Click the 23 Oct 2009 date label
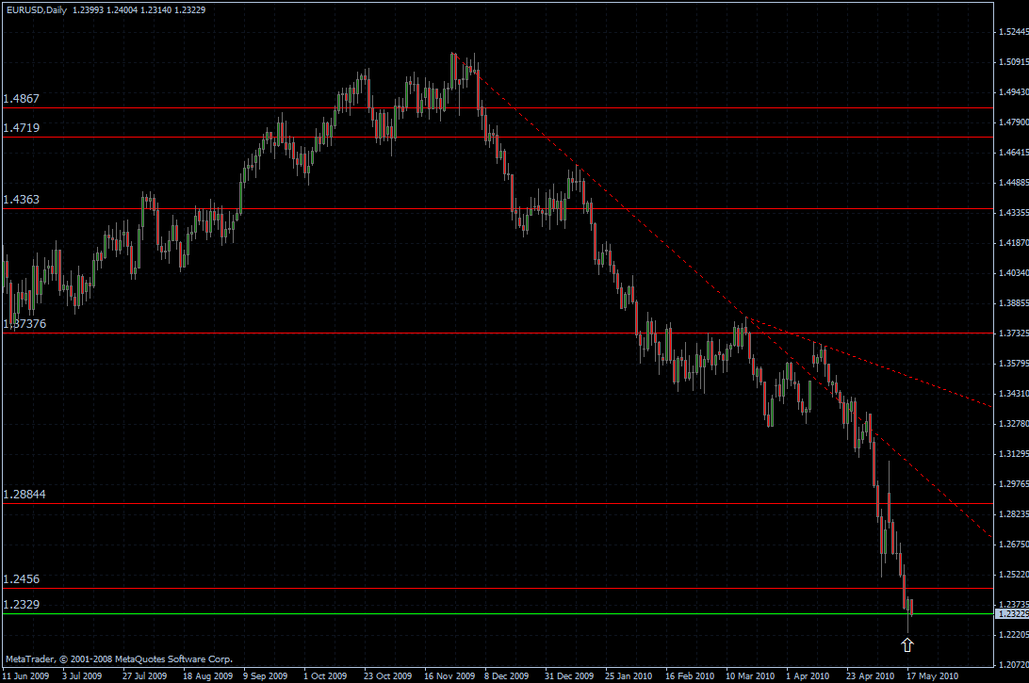This screenshot has width=1029, height=683. 388,675
